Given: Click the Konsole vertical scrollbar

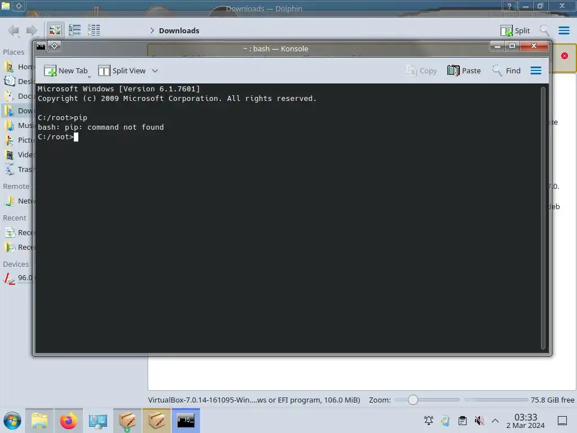Looking at the screenshot, I should coord(543,218).
